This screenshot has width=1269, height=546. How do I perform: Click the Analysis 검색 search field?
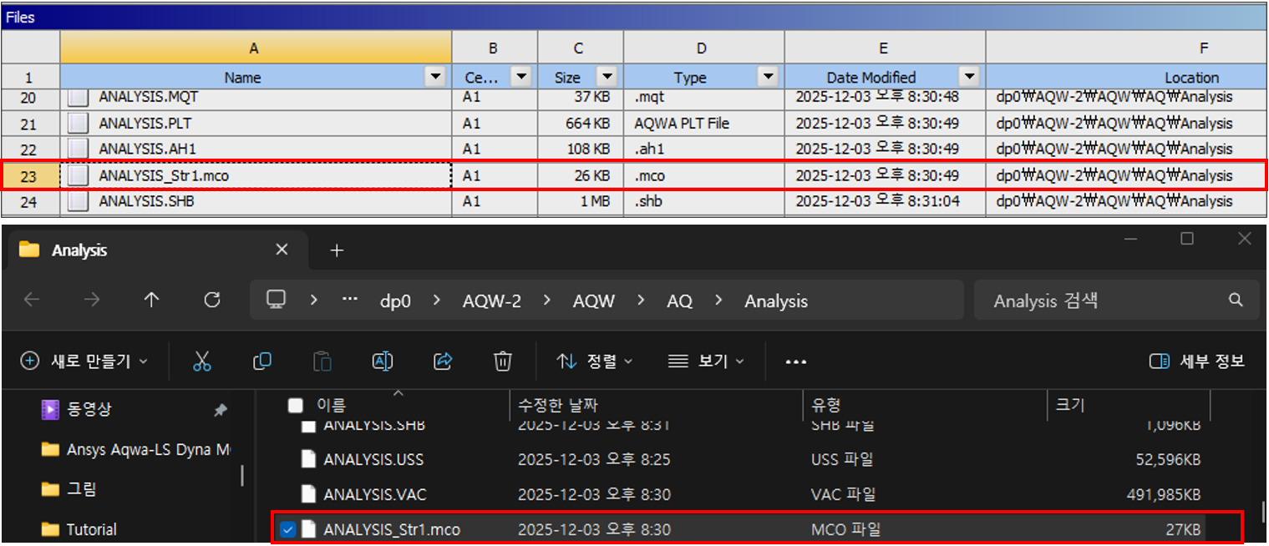(x=1103, y=301)
